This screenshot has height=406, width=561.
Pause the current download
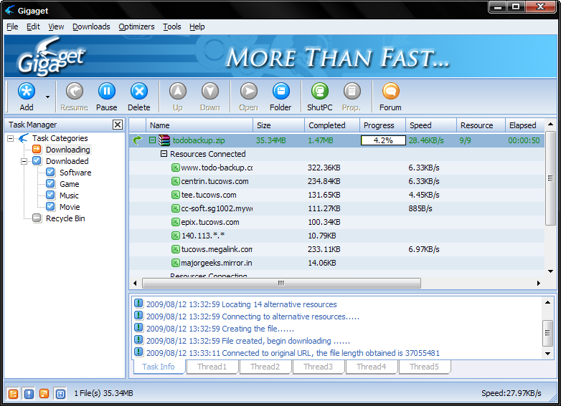click(x=107, y=92)
